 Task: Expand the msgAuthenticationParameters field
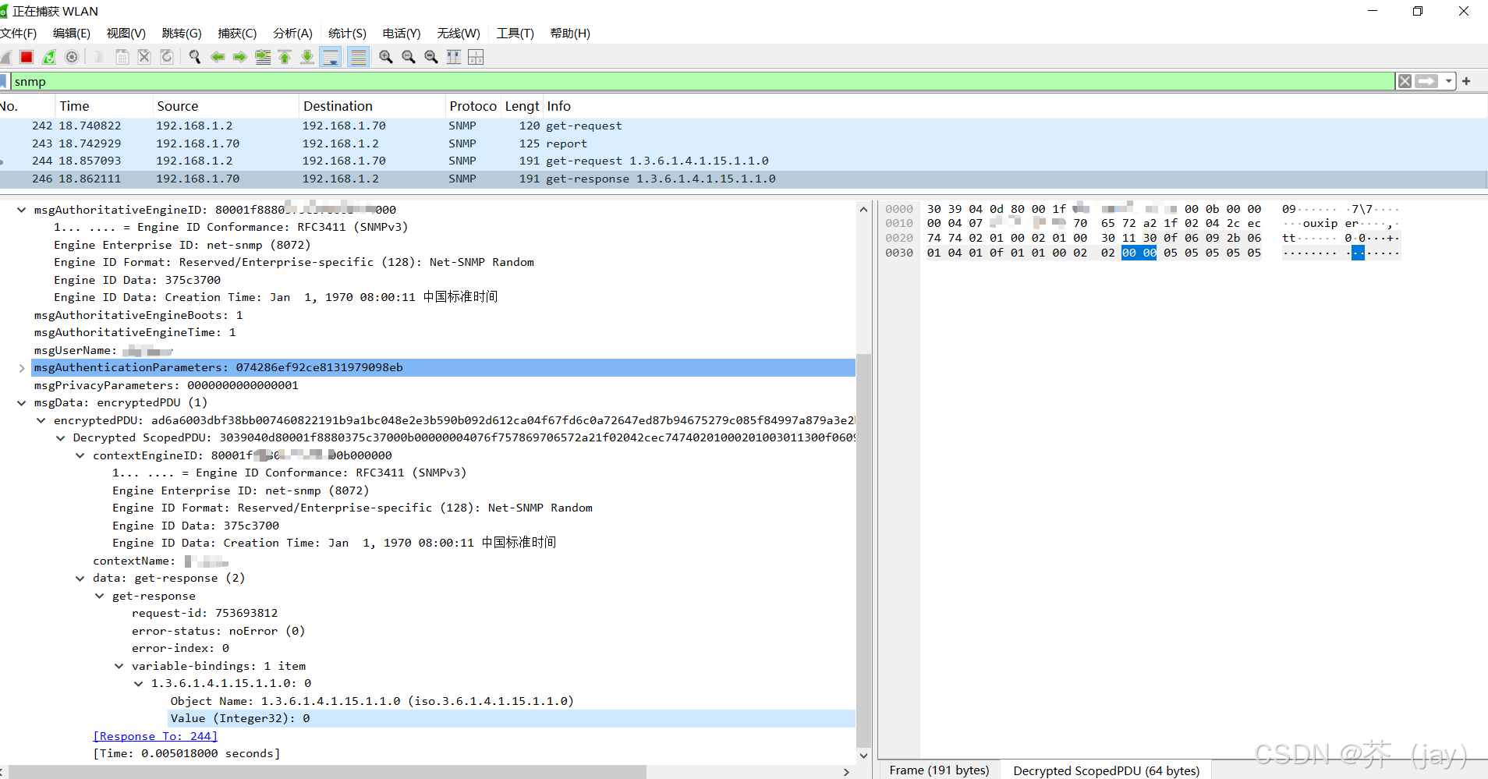[x=22, y=367]
